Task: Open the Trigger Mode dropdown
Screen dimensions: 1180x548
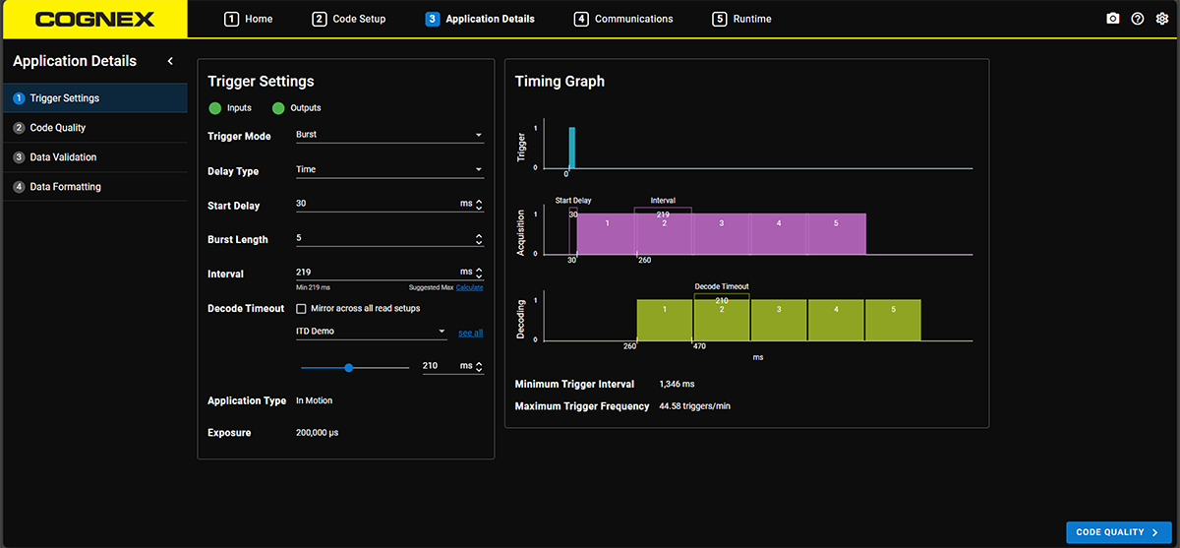Action: tap(389, 135)
